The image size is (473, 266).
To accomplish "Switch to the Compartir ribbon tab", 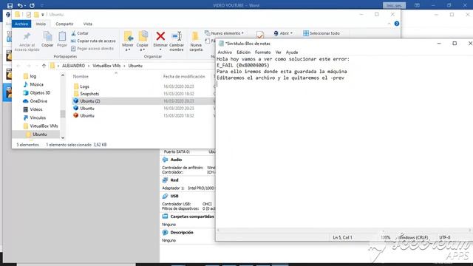I will (x=64, y=24).
